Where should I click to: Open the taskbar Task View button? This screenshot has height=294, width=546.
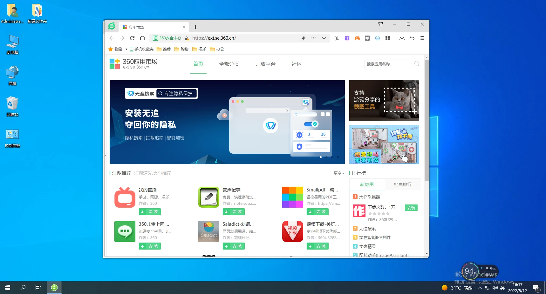(38, 288)
